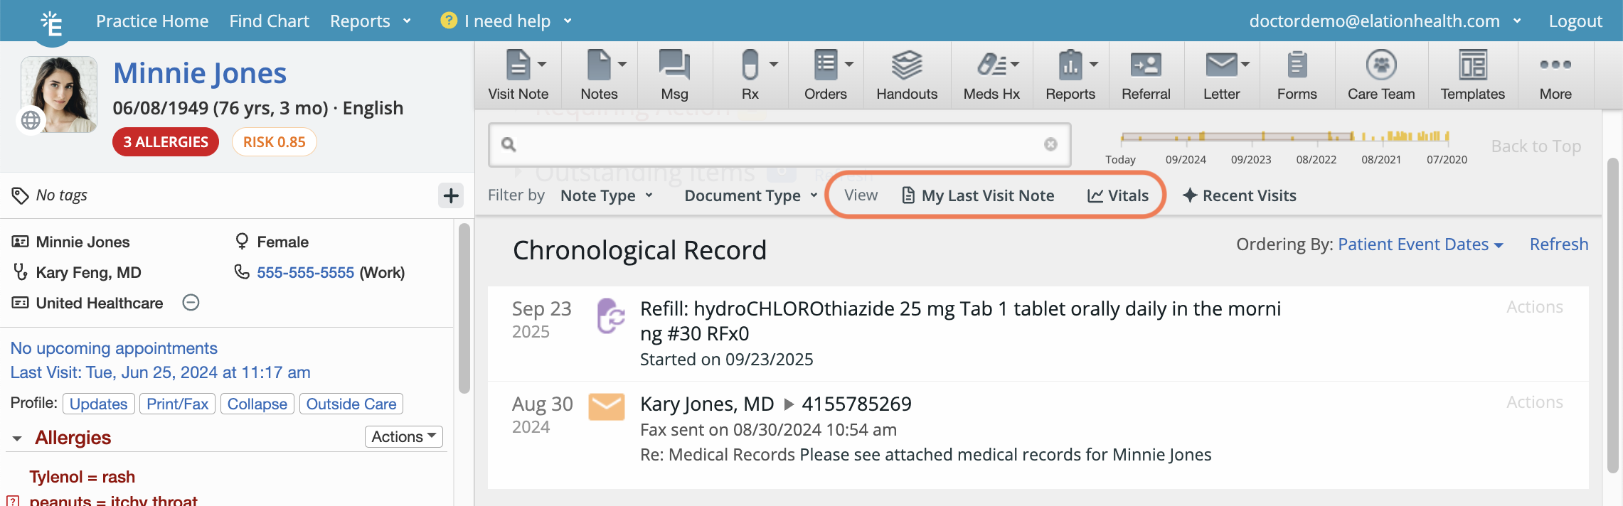Image resolution: width=1623 pixels, height=506 pixels.
Task: Open the Visit Note tool
Action: 518,75
